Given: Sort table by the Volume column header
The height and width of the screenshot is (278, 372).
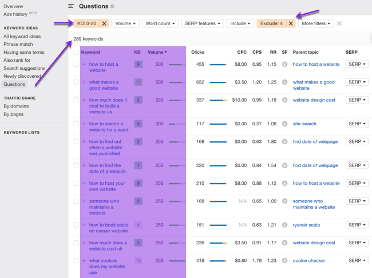Looking at the screenshot, I should tap(157, 52).
